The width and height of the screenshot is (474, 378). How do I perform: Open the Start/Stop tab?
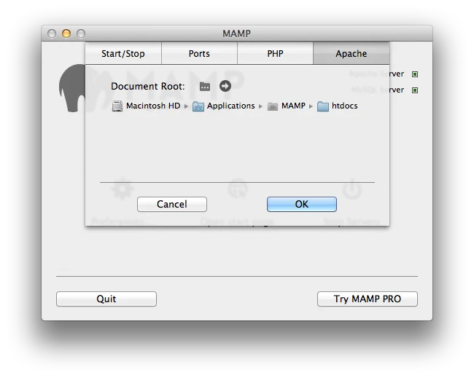(x=123, y=53)
